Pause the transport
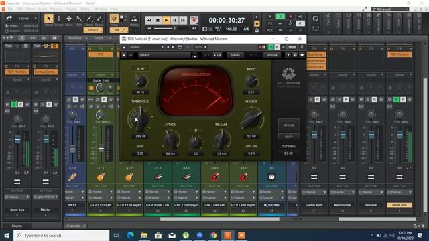The height and width of the screenshot is (241, 429). tap(174, 20)
